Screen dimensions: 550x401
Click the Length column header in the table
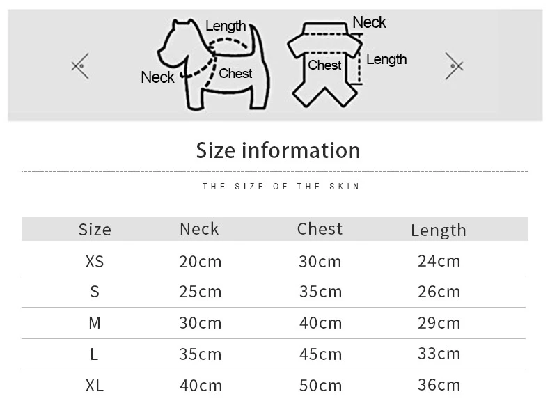(439, 230)
